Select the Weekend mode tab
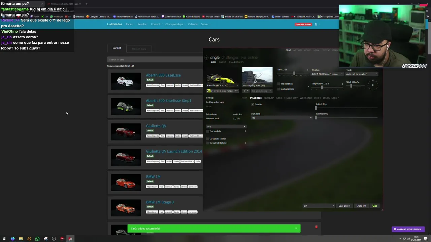 click(306, 98)
